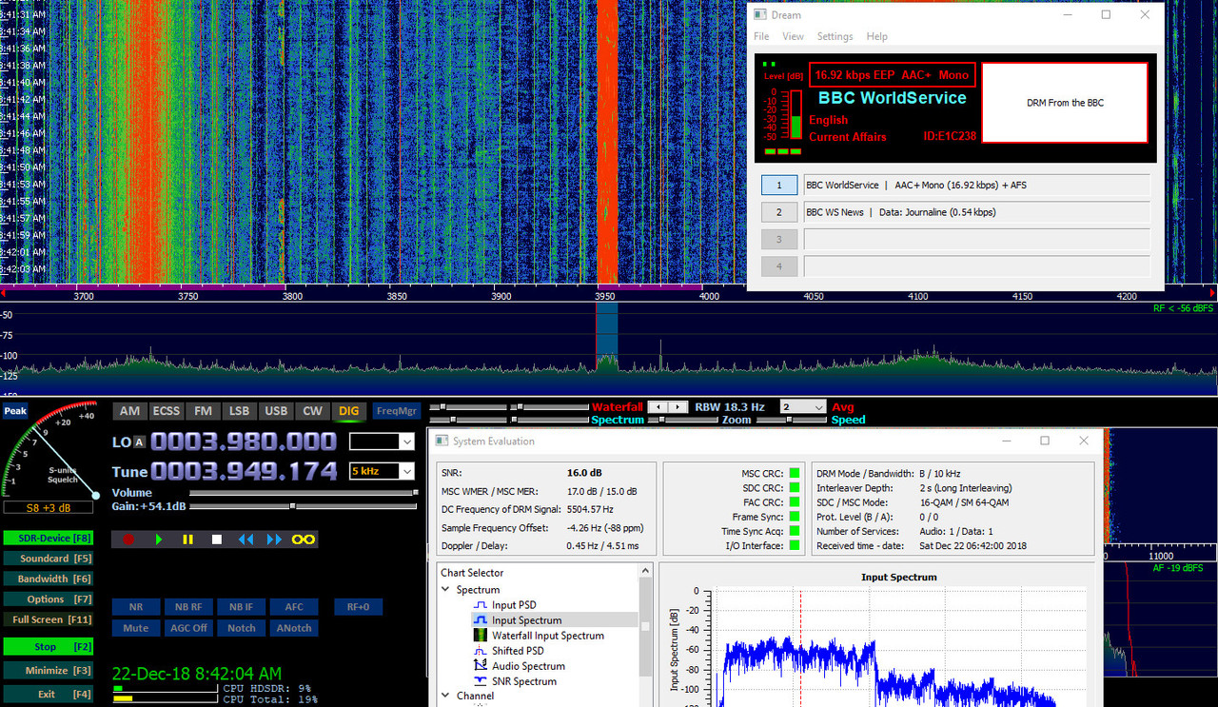
Task: Open the FreqMgr button
Action: tap(396, 411)
